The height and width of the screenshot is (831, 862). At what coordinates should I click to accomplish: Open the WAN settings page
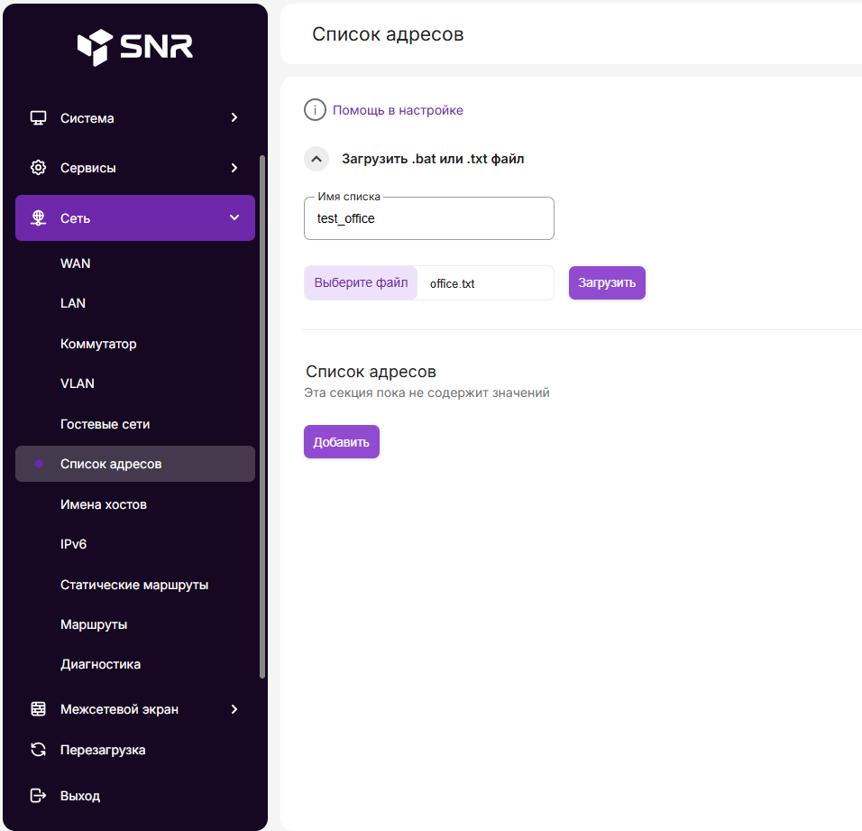click(76, 263)
